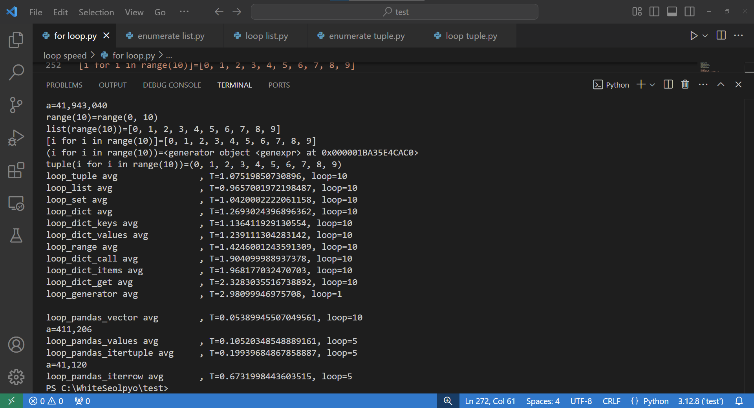Go back in navigation history
Image resolution: width=754 pixels, height=408 pixels.
(219, 12)
